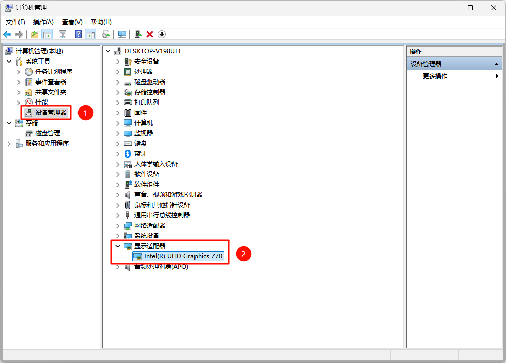The width and height of the screenshot is (506, 363).
Task: Click the event viewer icon beside 事件查看器
Action: 29,82
